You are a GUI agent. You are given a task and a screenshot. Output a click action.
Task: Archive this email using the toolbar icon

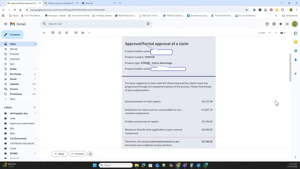click(53, 33)
